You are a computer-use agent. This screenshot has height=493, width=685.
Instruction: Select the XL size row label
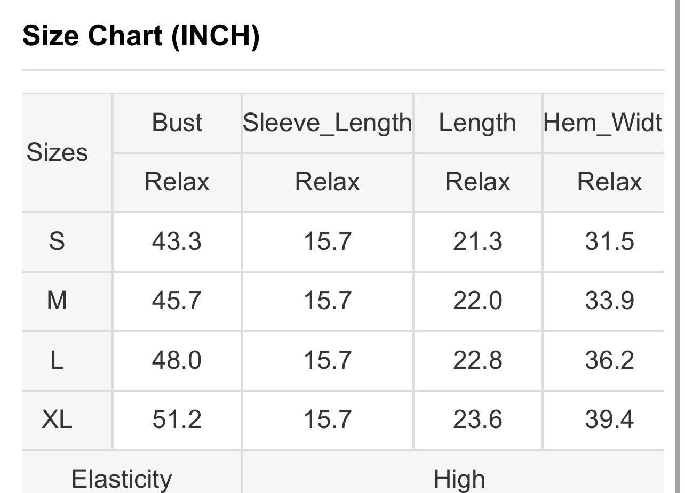[57, 420]
